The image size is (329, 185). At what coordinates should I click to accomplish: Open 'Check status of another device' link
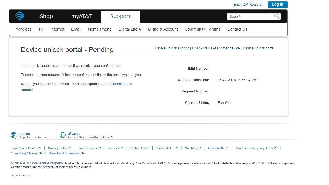coord(216,48)
